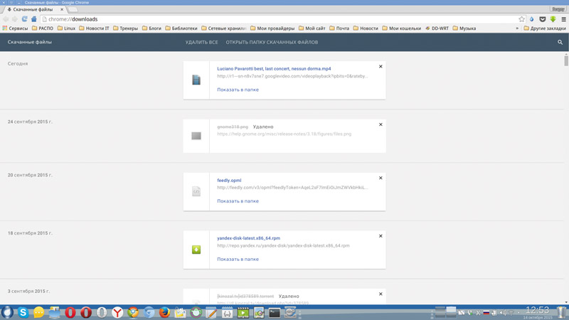The width and height of the screenshot is (569, 320).
Task: Click the yellow chat bubble taskbar icon
Action: coord(39,312)
